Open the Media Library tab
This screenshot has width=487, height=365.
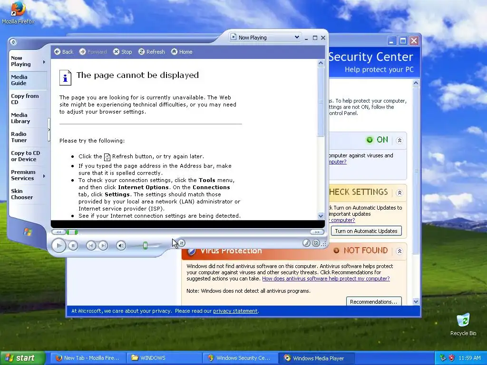click(28, 118)
